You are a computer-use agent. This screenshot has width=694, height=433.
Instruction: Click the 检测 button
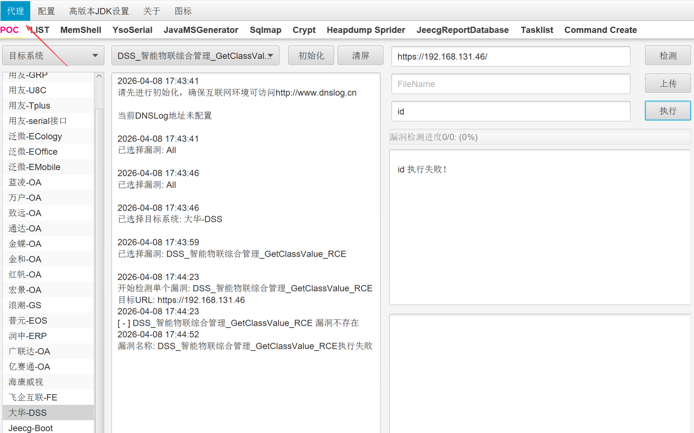tap(667, 56)
